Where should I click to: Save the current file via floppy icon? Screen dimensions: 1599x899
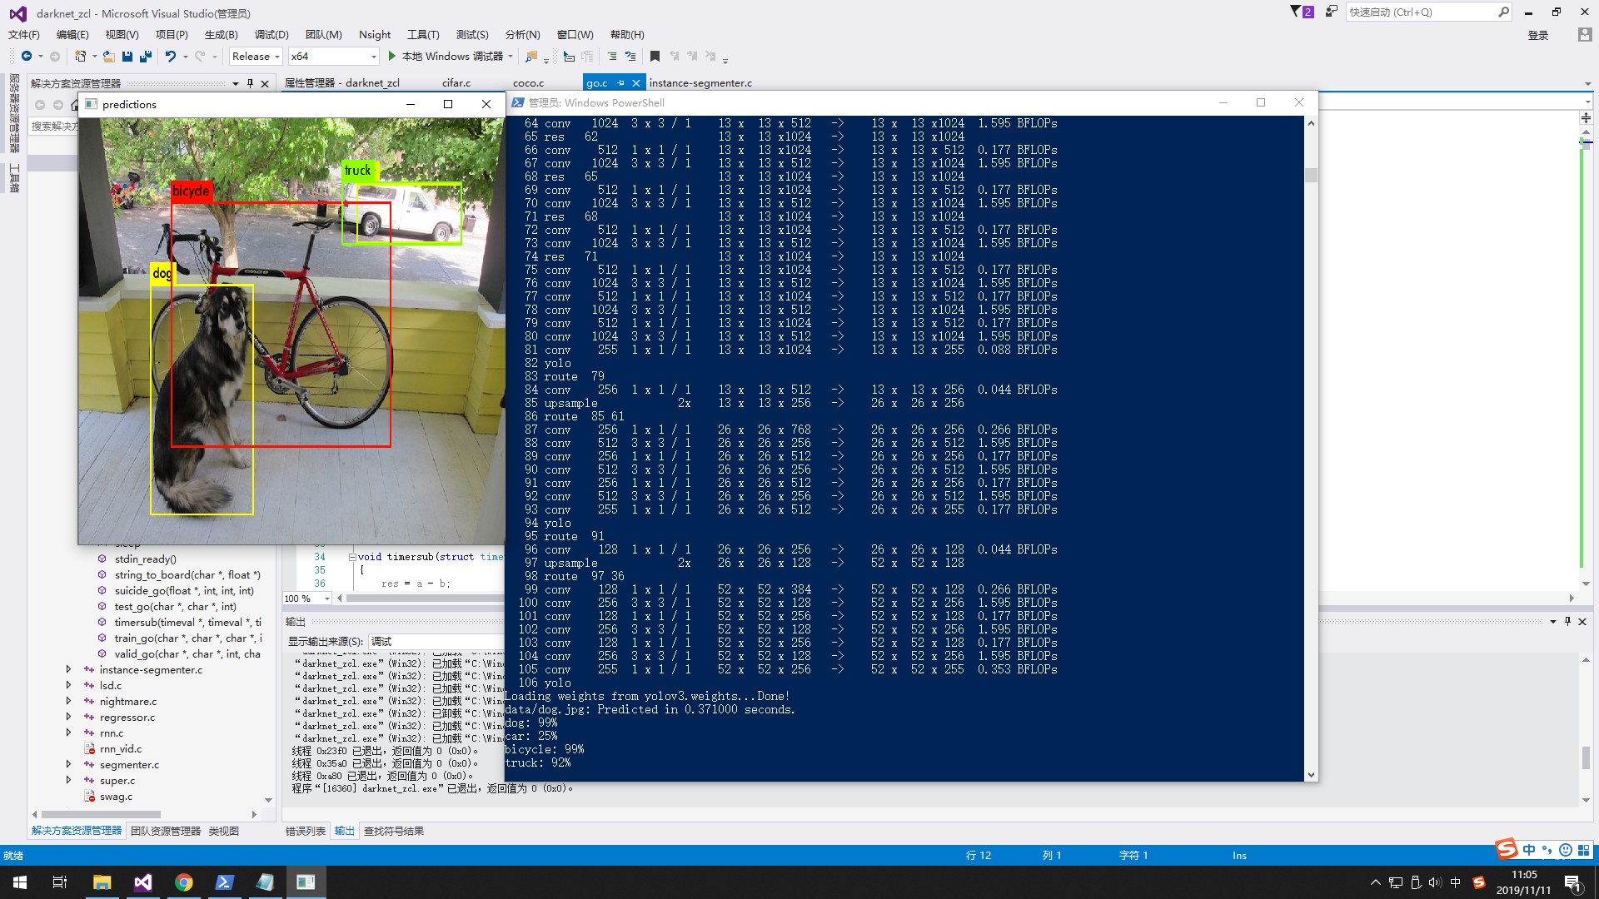[127, 57]
